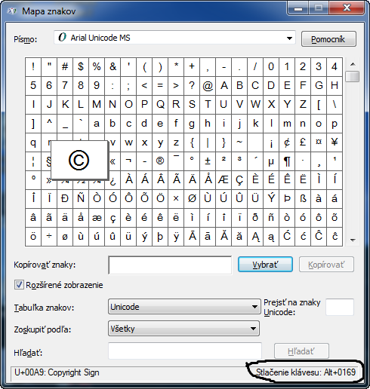This screenshot has height=389, width=370.
Task: Pick the Æ ligature character
Action: click(224, 180)
